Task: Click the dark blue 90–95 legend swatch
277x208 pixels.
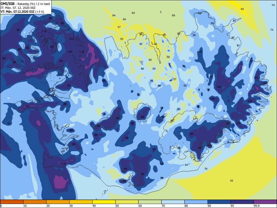Action: coord(219,202)
